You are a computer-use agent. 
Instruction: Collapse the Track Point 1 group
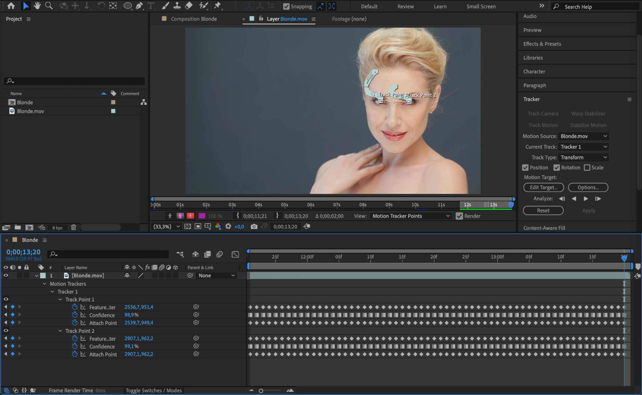point(60,300)
